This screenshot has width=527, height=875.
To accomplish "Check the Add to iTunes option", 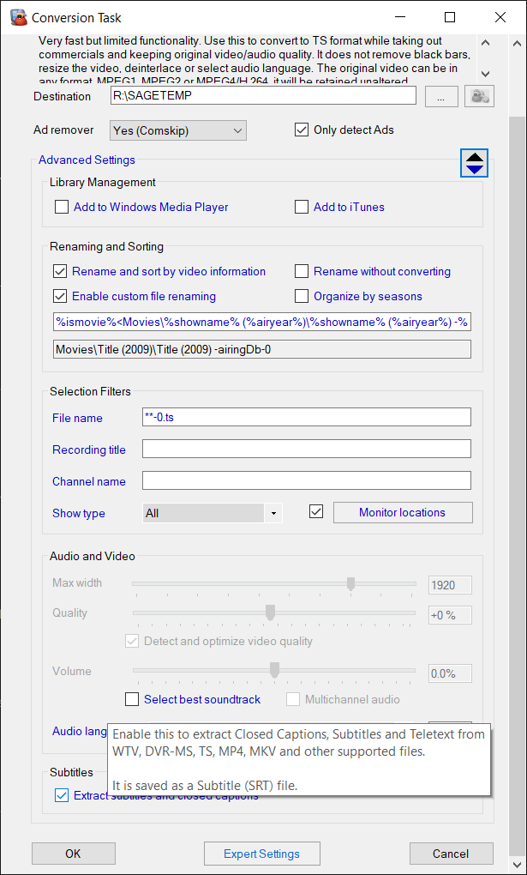I will click(302, 207).
